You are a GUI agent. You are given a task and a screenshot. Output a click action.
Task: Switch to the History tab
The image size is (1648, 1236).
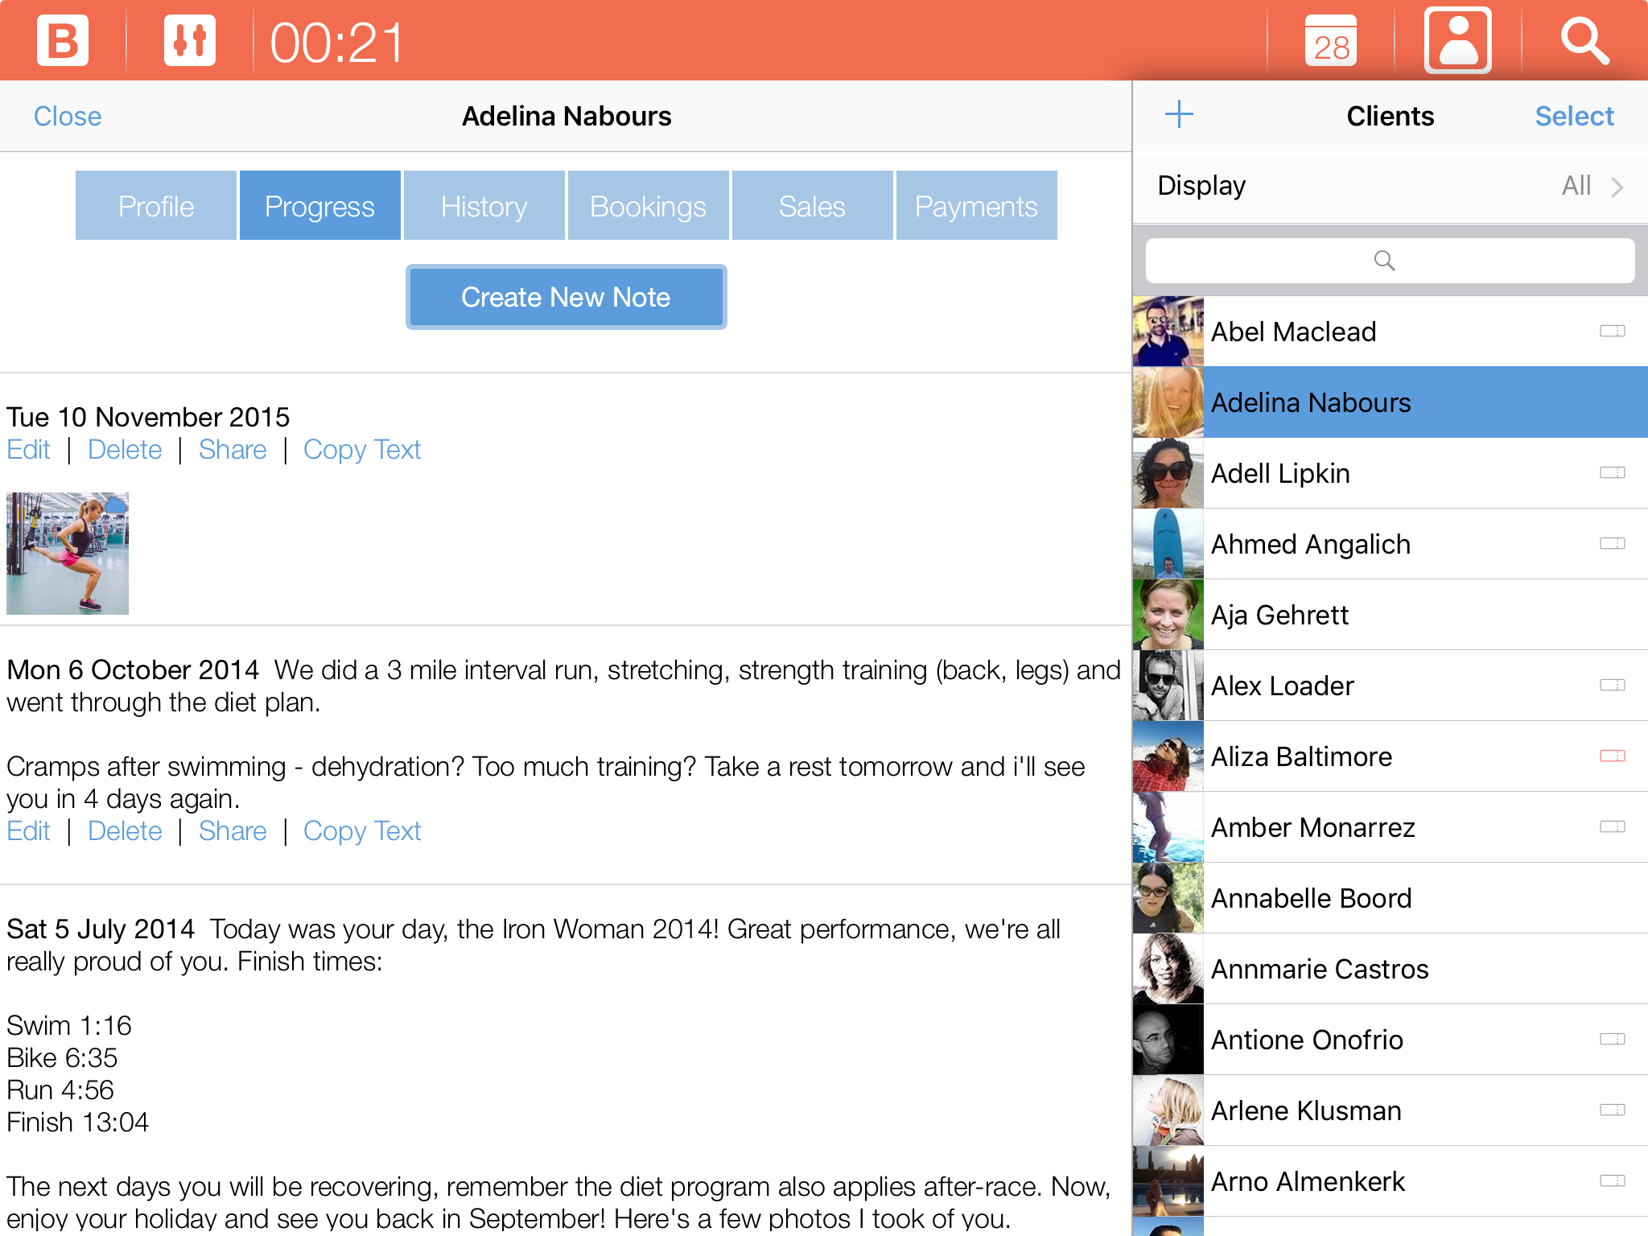tap(484, 206)
